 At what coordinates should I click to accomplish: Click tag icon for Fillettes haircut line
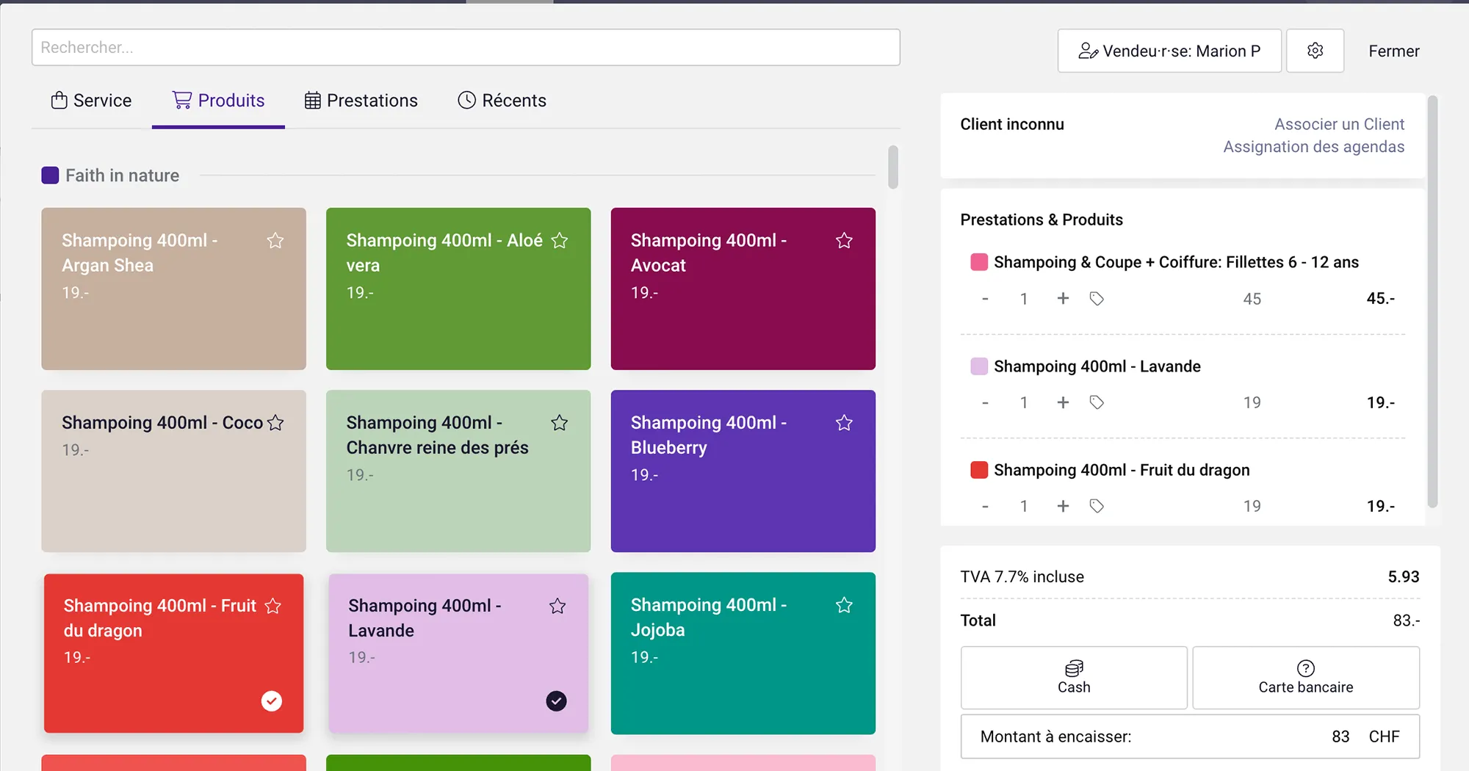coord(1097,299)
